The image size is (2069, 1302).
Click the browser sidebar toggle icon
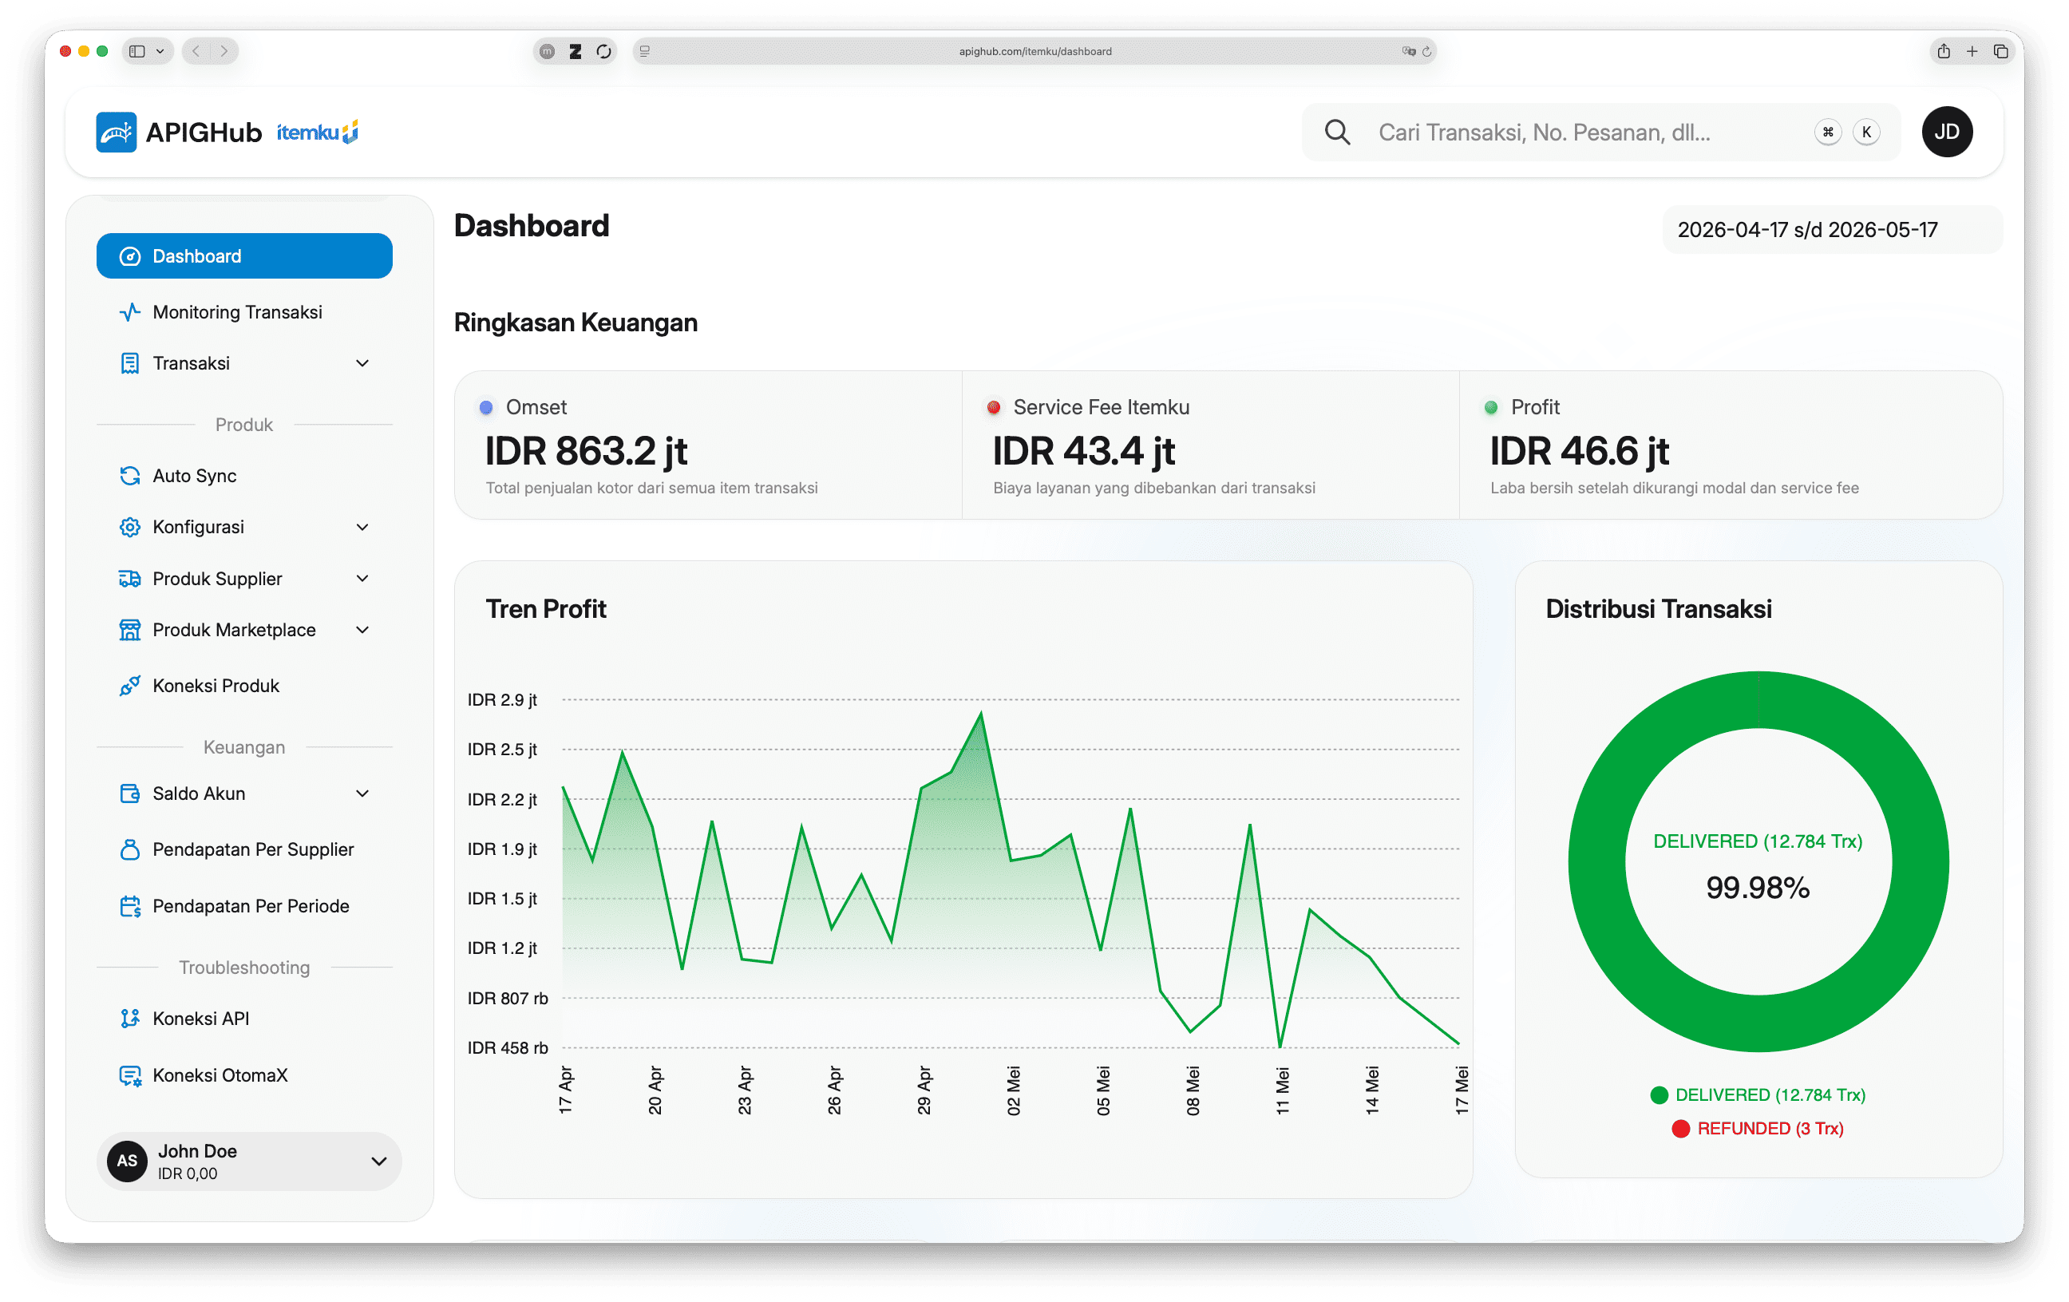tap(137, 51)
